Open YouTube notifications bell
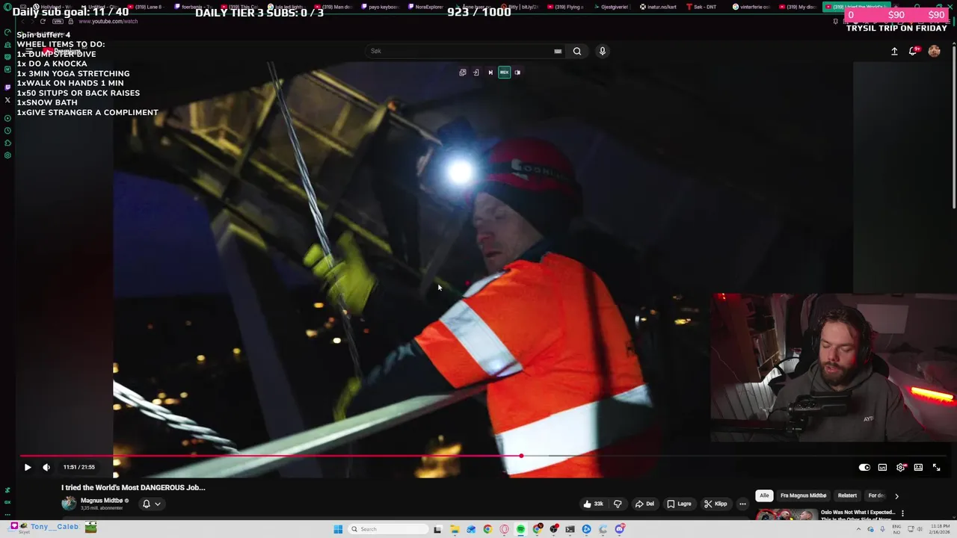This screenshot has width=957, height=538. pyautogui.click(x=913, y=51)
